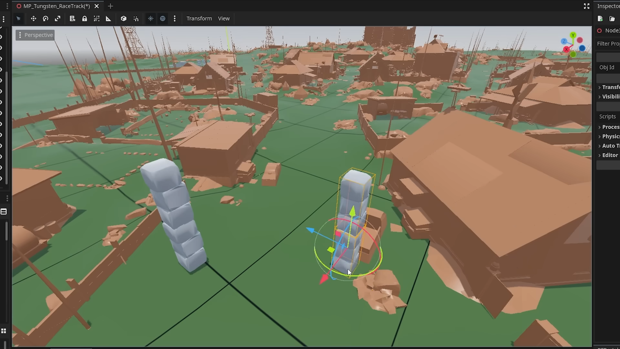Click the Snap object to floor icon
This screenshot has height=349, width=620.
coord(136,19)
